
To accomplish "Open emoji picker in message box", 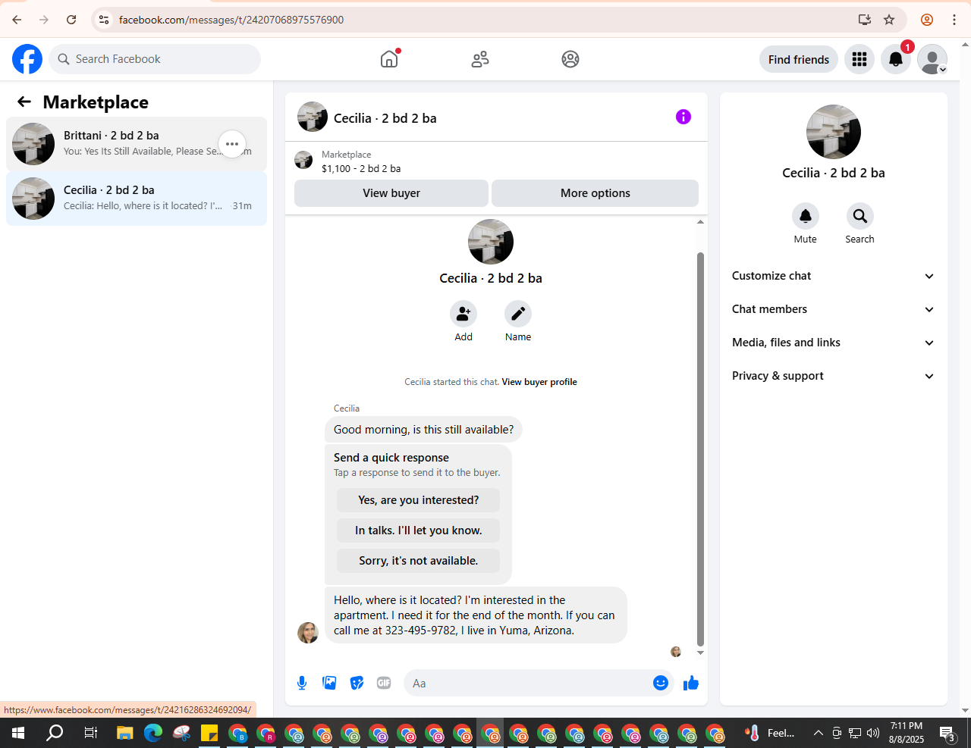I will [x=661, y=683].
